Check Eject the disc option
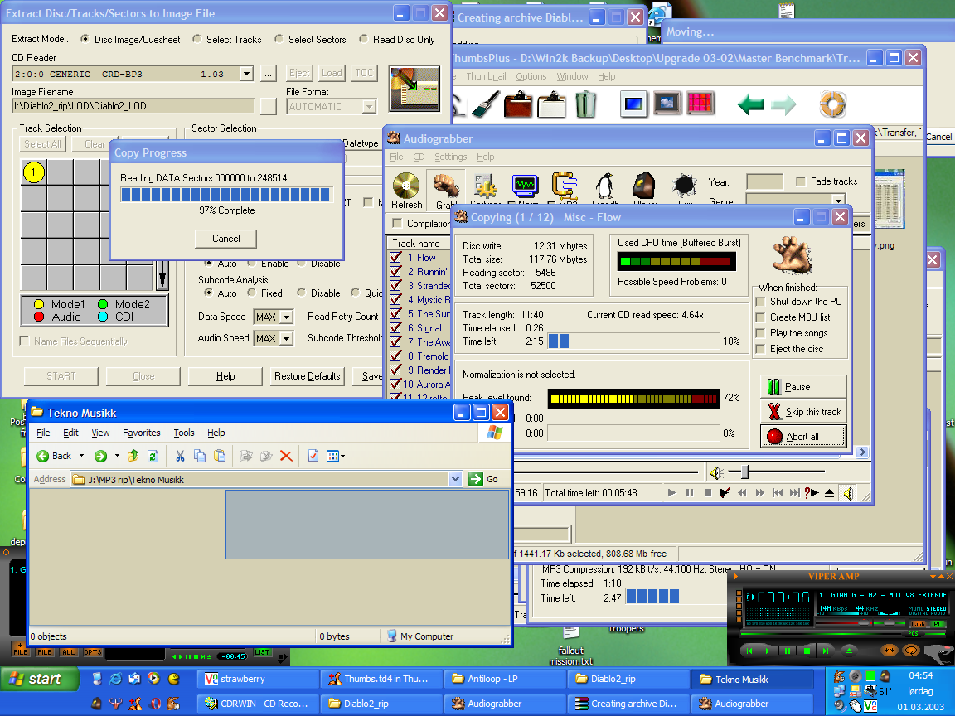The height and width of the screenshot is (716, 955). [x=760, y=349]
